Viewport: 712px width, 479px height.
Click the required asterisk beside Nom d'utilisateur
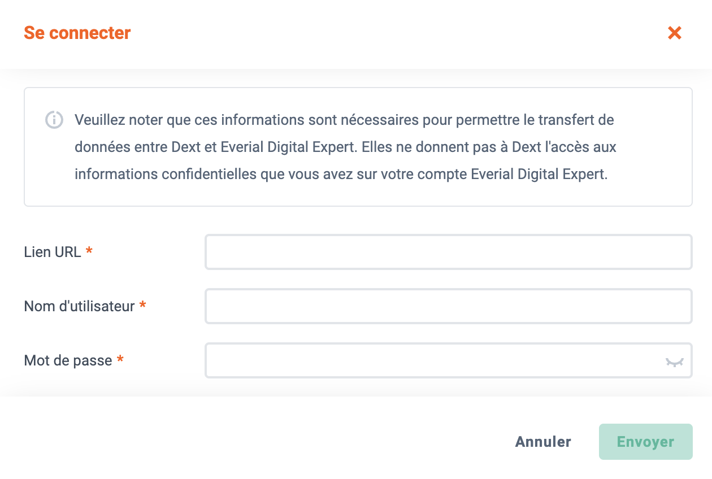[x=143, y=305]
